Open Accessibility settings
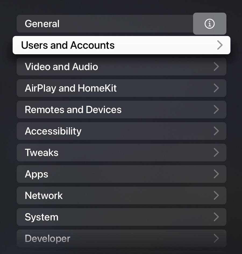Screen dimensions: 242x254 coord(122,131)
